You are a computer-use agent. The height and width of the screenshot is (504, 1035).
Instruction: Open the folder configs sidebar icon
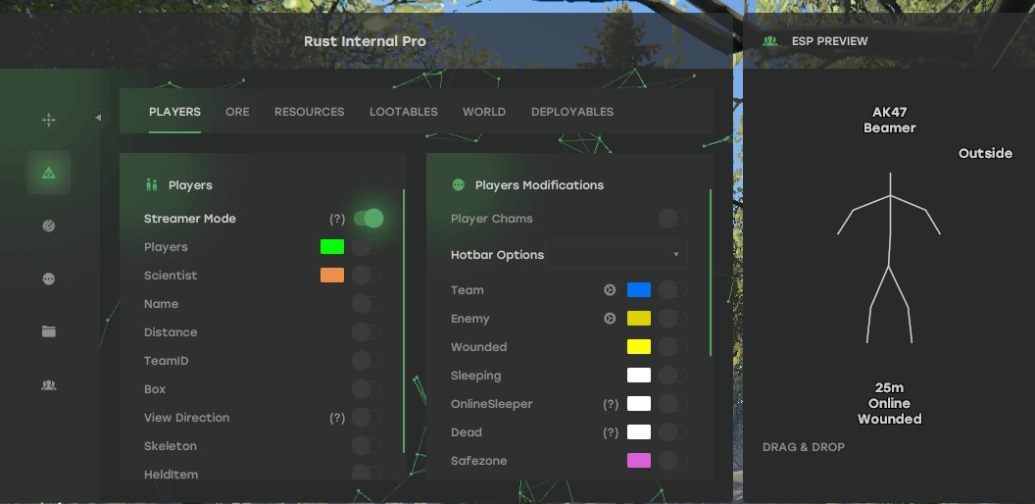coord(48,331)
